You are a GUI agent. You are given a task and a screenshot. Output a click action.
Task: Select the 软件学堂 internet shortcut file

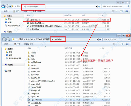tap(68, 26)
